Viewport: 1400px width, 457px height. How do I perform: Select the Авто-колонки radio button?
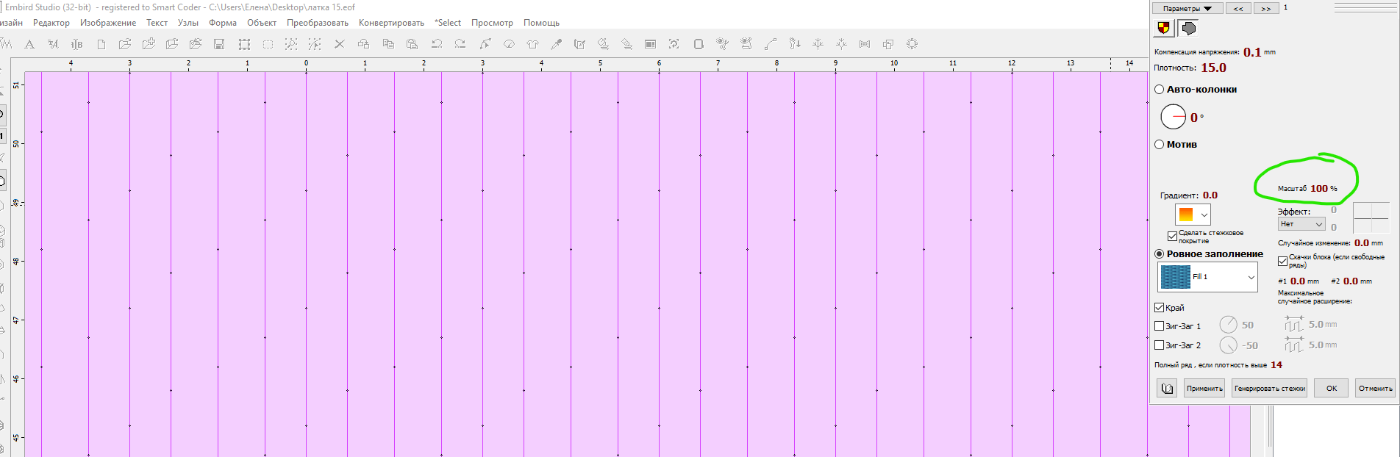(1159, 90)
